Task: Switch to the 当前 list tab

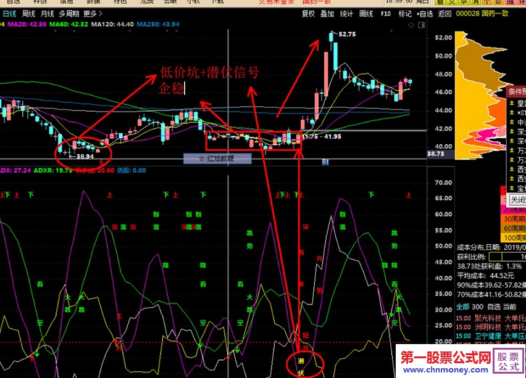Action: [509, 306]
